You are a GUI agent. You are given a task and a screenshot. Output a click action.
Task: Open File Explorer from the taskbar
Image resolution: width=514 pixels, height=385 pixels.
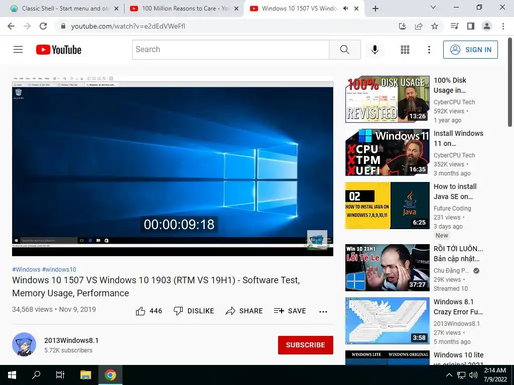[x=85, y=375]
